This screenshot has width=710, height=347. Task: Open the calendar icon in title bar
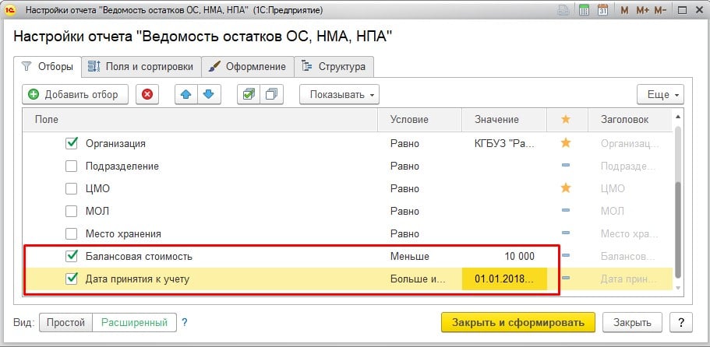tap(602, 12)
